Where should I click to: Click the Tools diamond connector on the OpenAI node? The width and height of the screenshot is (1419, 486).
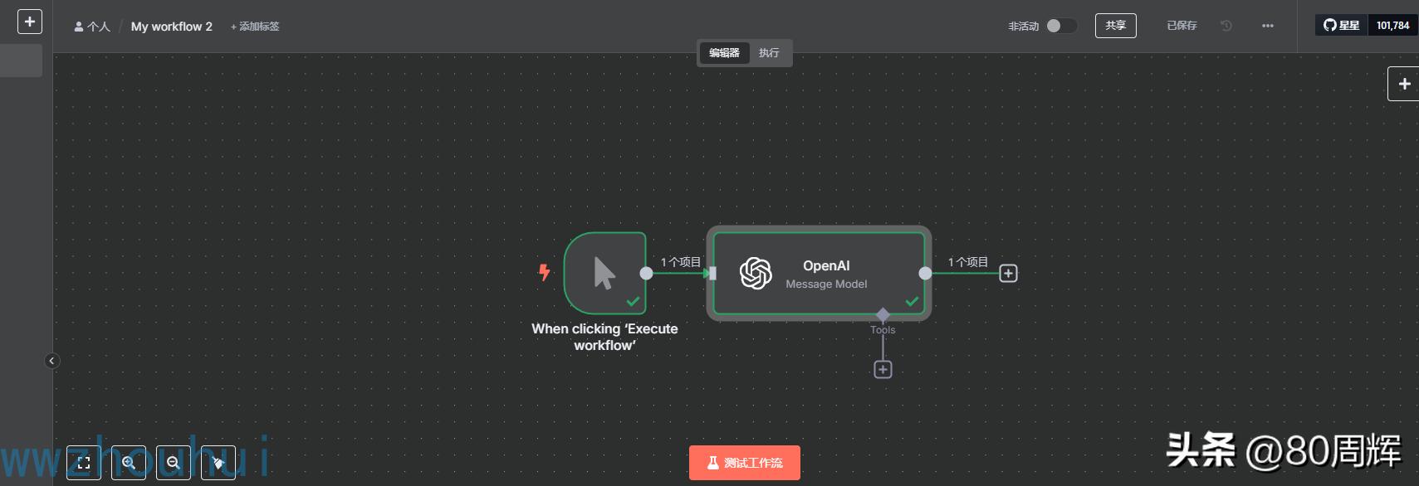click(883, 314)
